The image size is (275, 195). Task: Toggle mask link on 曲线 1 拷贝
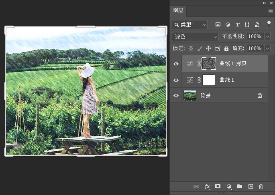coord(199,64)
